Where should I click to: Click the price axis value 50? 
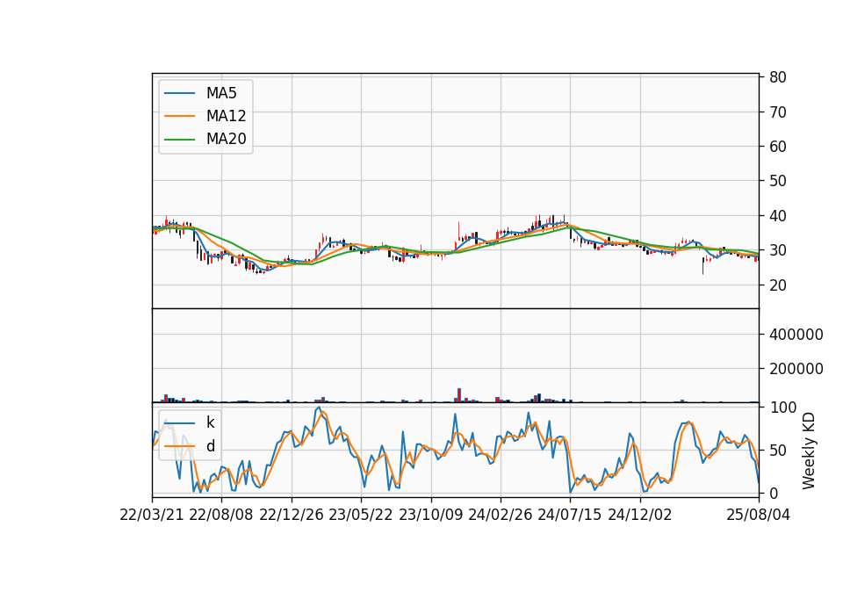(778, 181)
